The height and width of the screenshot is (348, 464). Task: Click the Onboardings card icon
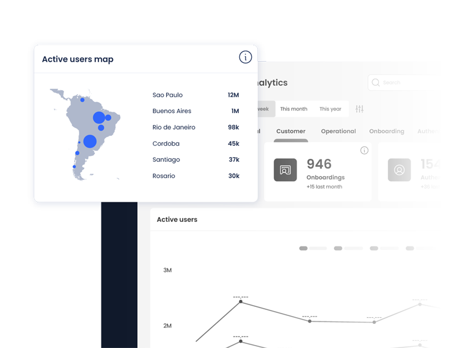285,170
